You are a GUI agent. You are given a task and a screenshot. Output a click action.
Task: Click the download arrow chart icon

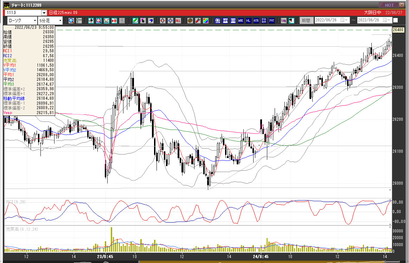(x=91, y=21)
